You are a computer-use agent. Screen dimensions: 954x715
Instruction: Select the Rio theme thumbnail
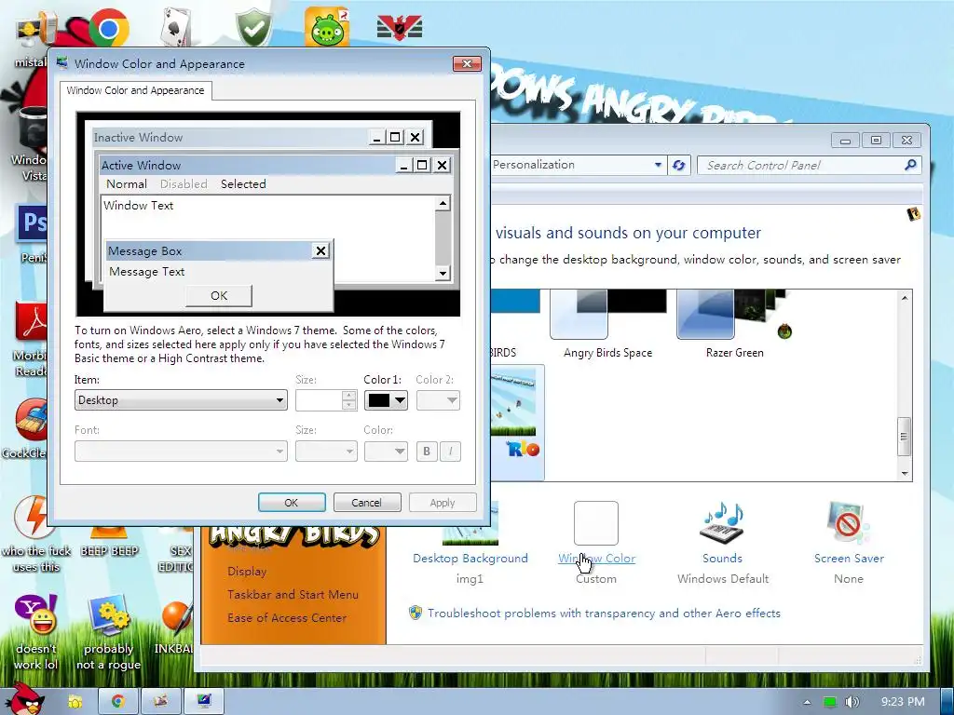click(x=517, y=423)
